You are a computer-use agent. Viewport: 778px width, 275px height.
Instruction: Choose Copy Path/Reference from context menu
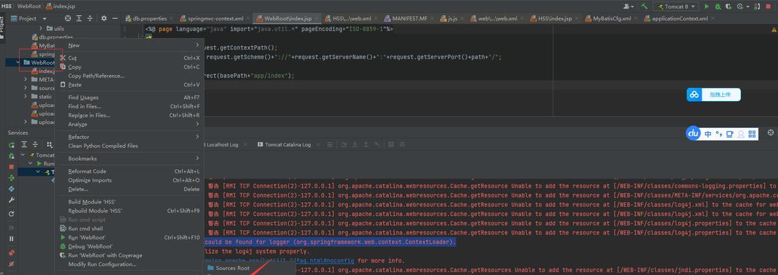(96, 76)
